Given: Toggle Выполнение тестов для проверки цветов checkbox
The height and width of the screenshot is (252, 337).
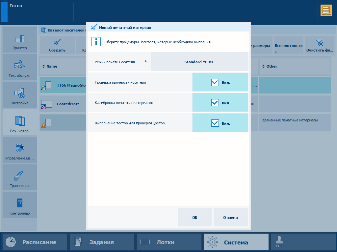Looking at the screenshot, I should [x=215, y=123].
